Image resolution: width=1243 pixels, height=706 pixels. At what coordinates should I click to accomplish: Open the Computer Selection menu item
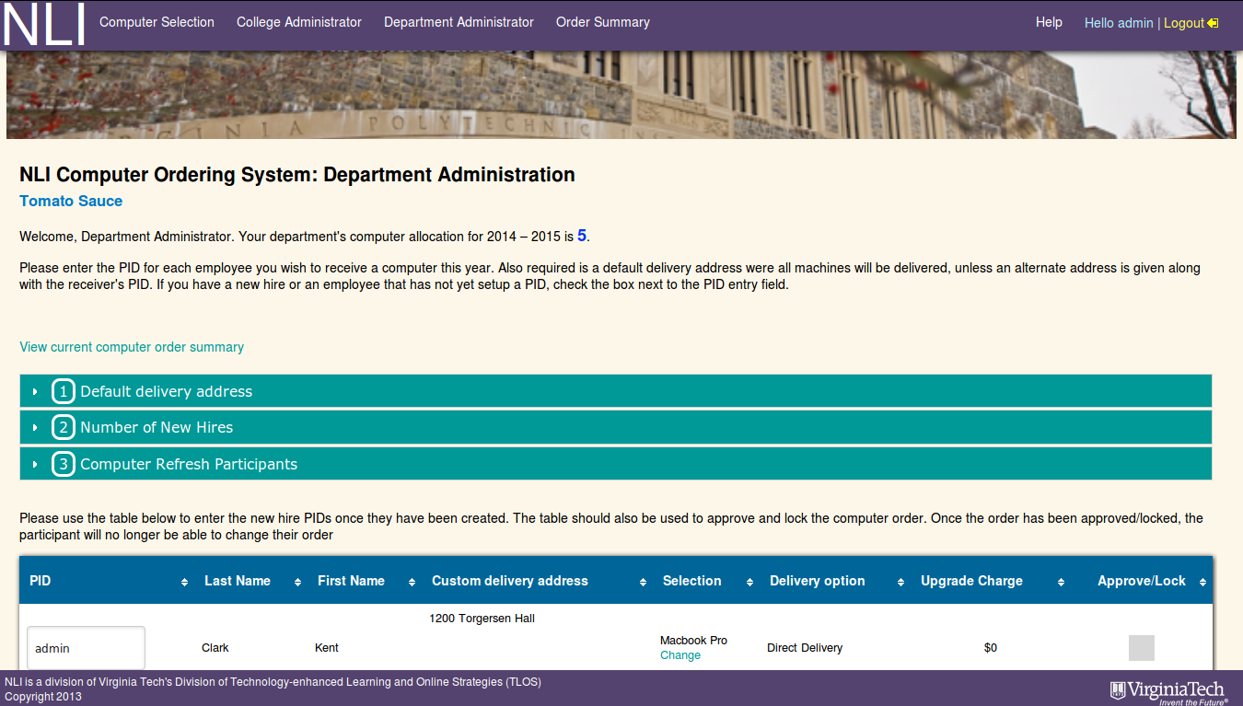(x=157, y=22)
